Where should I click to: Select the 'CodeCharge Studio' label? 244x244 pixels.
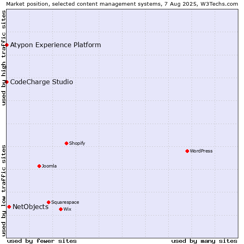pos(41,82)
